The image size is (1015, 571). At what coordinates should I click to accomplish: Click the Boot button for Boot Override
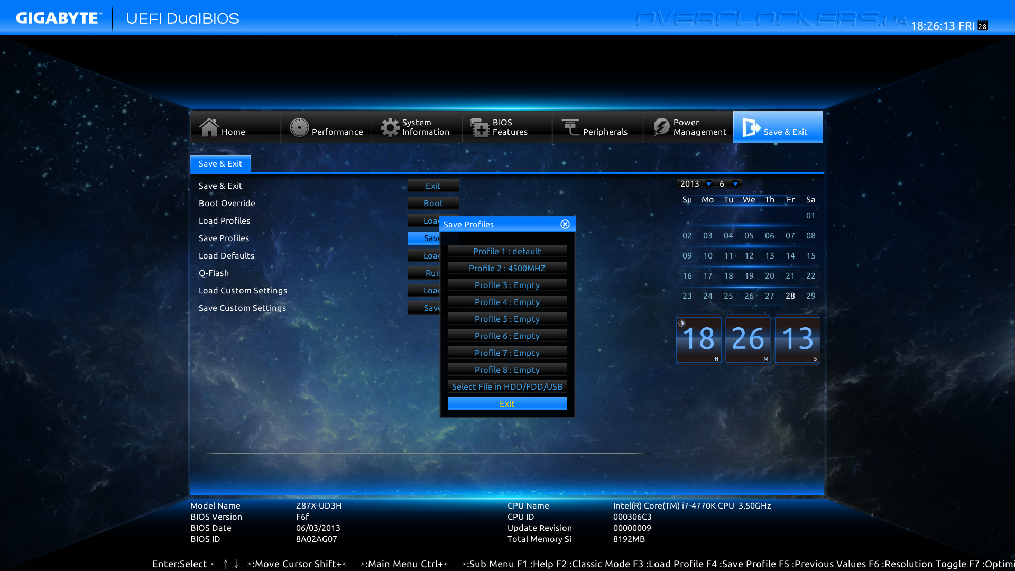[433, 204]
